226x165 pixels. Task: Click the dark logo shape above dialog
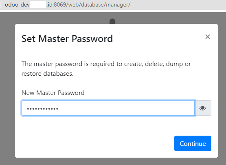112,21
